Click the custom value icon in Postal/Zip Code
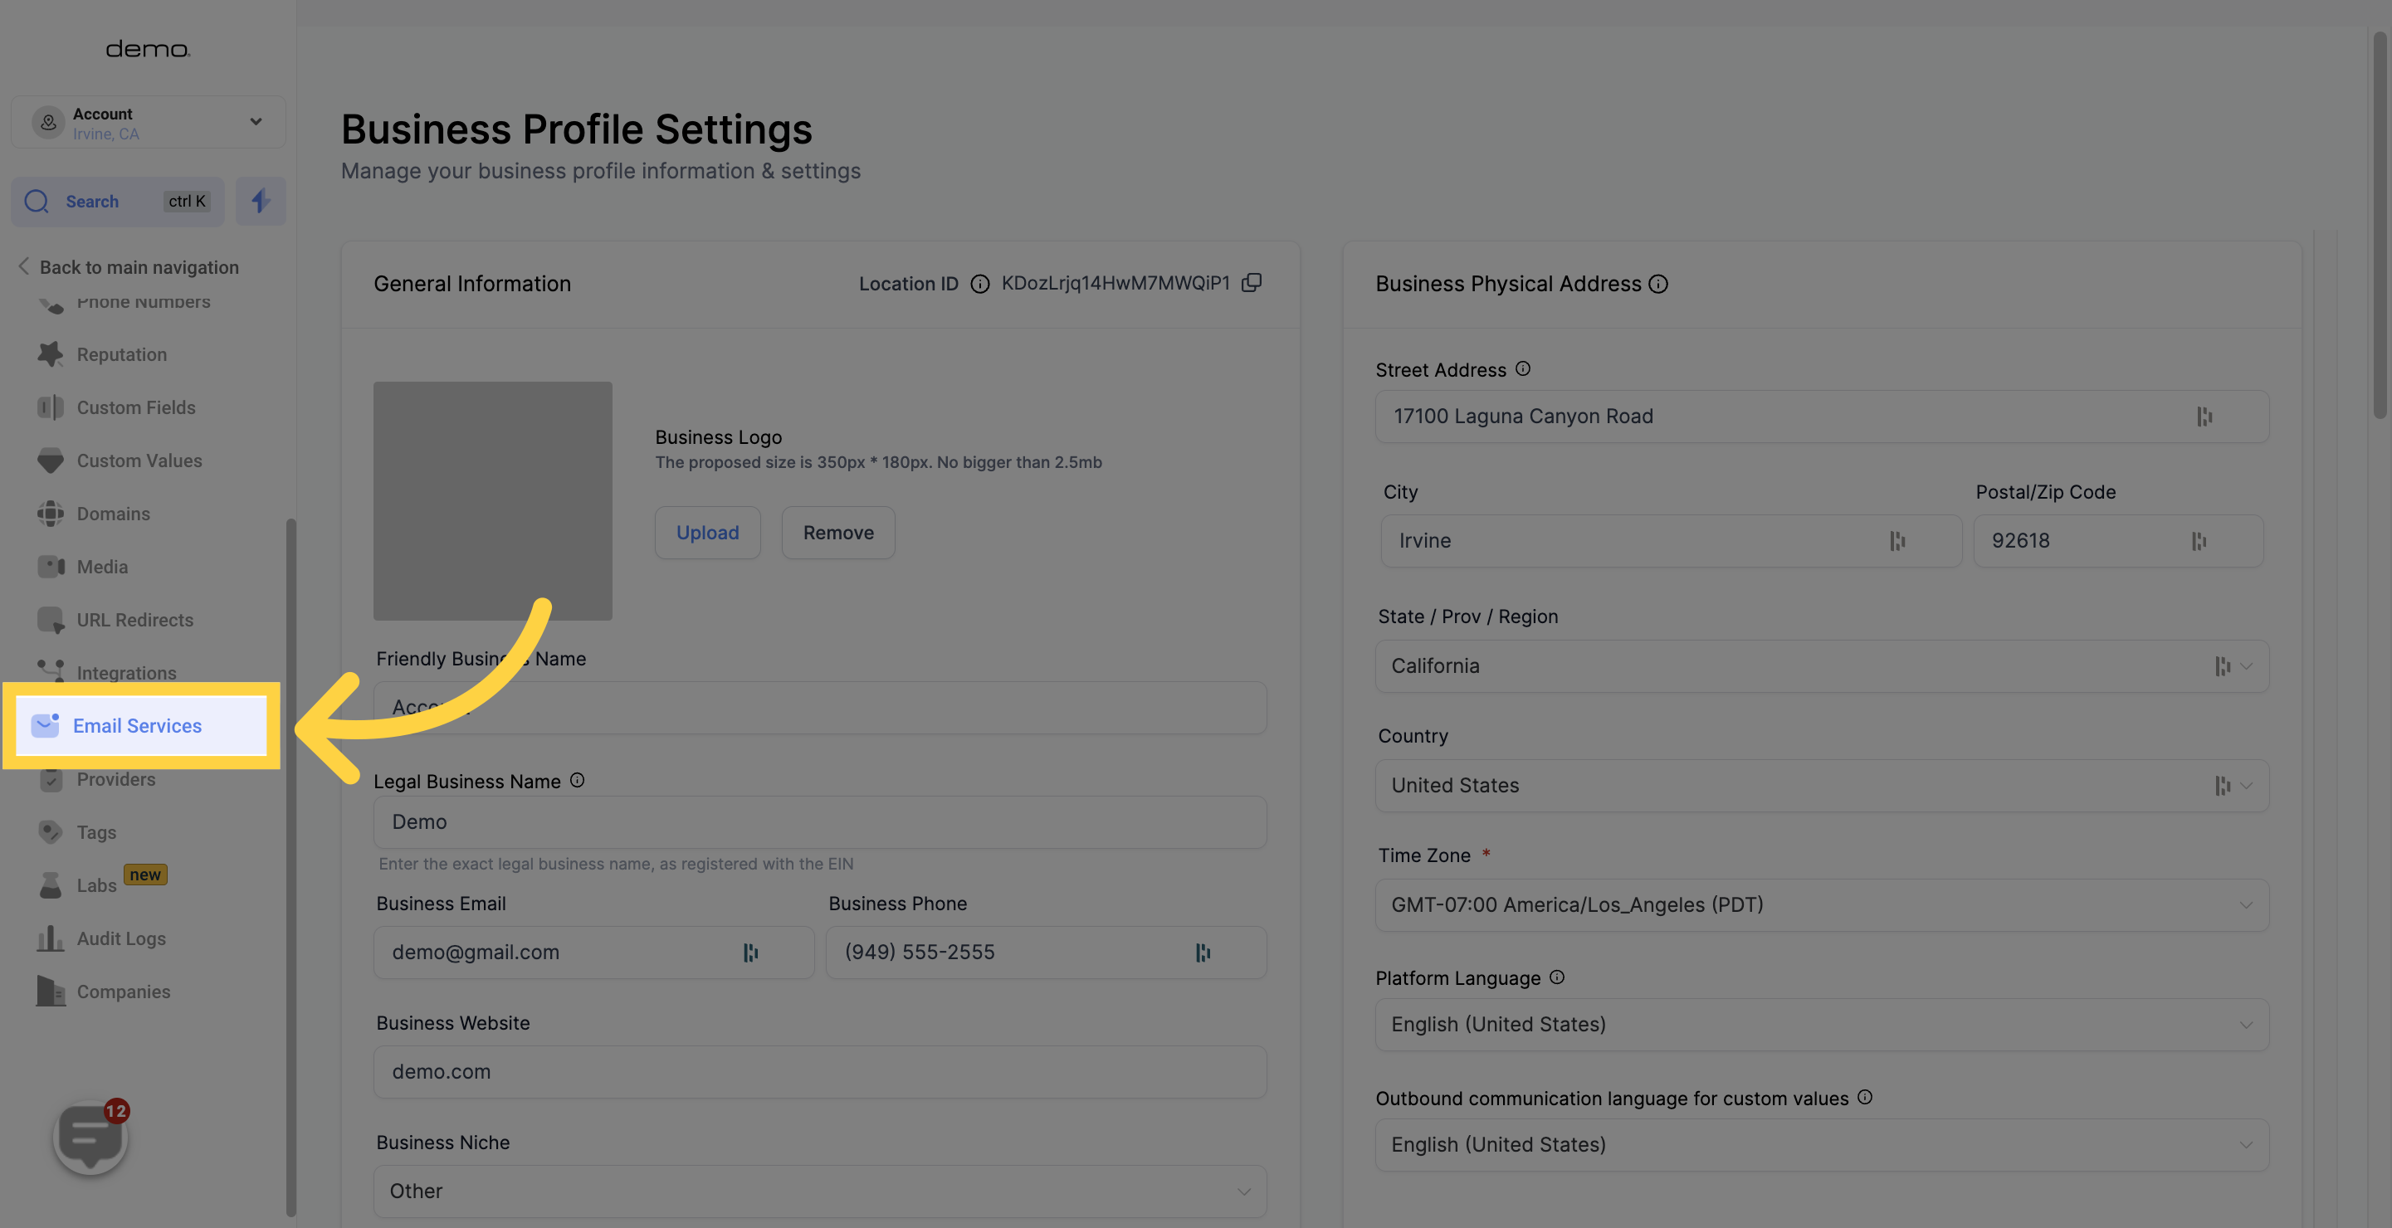This screenshot has width=2392, height=1228. coord(2199,541)
